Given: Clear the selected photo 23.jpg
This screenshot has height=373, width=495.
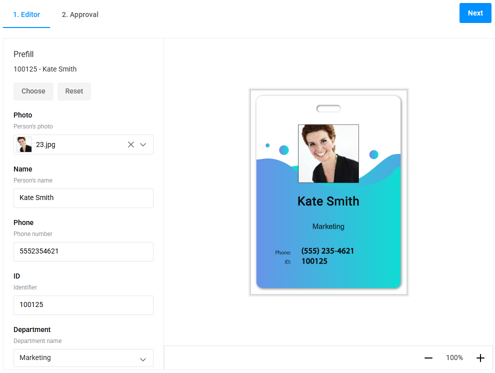Looking at the screenshot, I should 130,144.
